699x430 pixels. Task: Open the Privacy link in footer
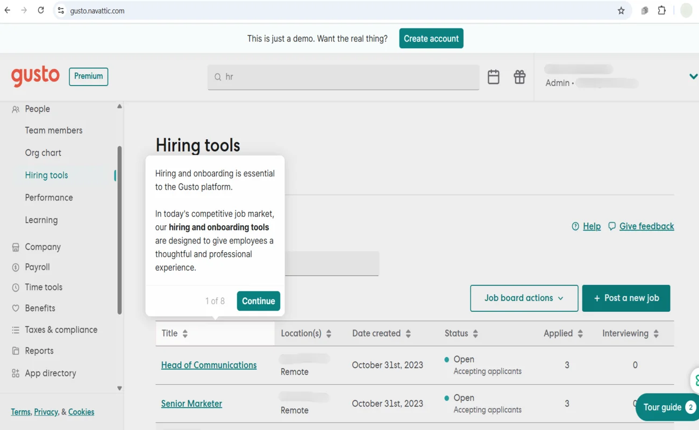[x=46, y=412]
